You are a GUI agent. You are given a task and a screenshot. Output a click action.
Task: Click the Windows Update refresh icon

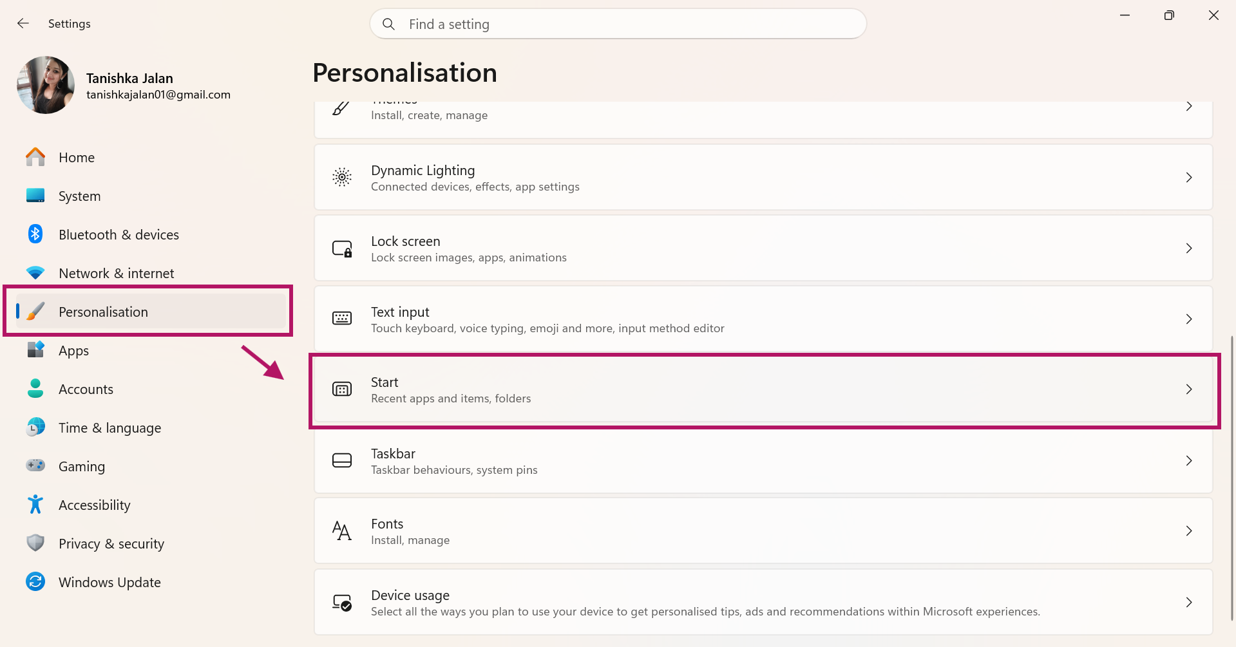point(35,582)
